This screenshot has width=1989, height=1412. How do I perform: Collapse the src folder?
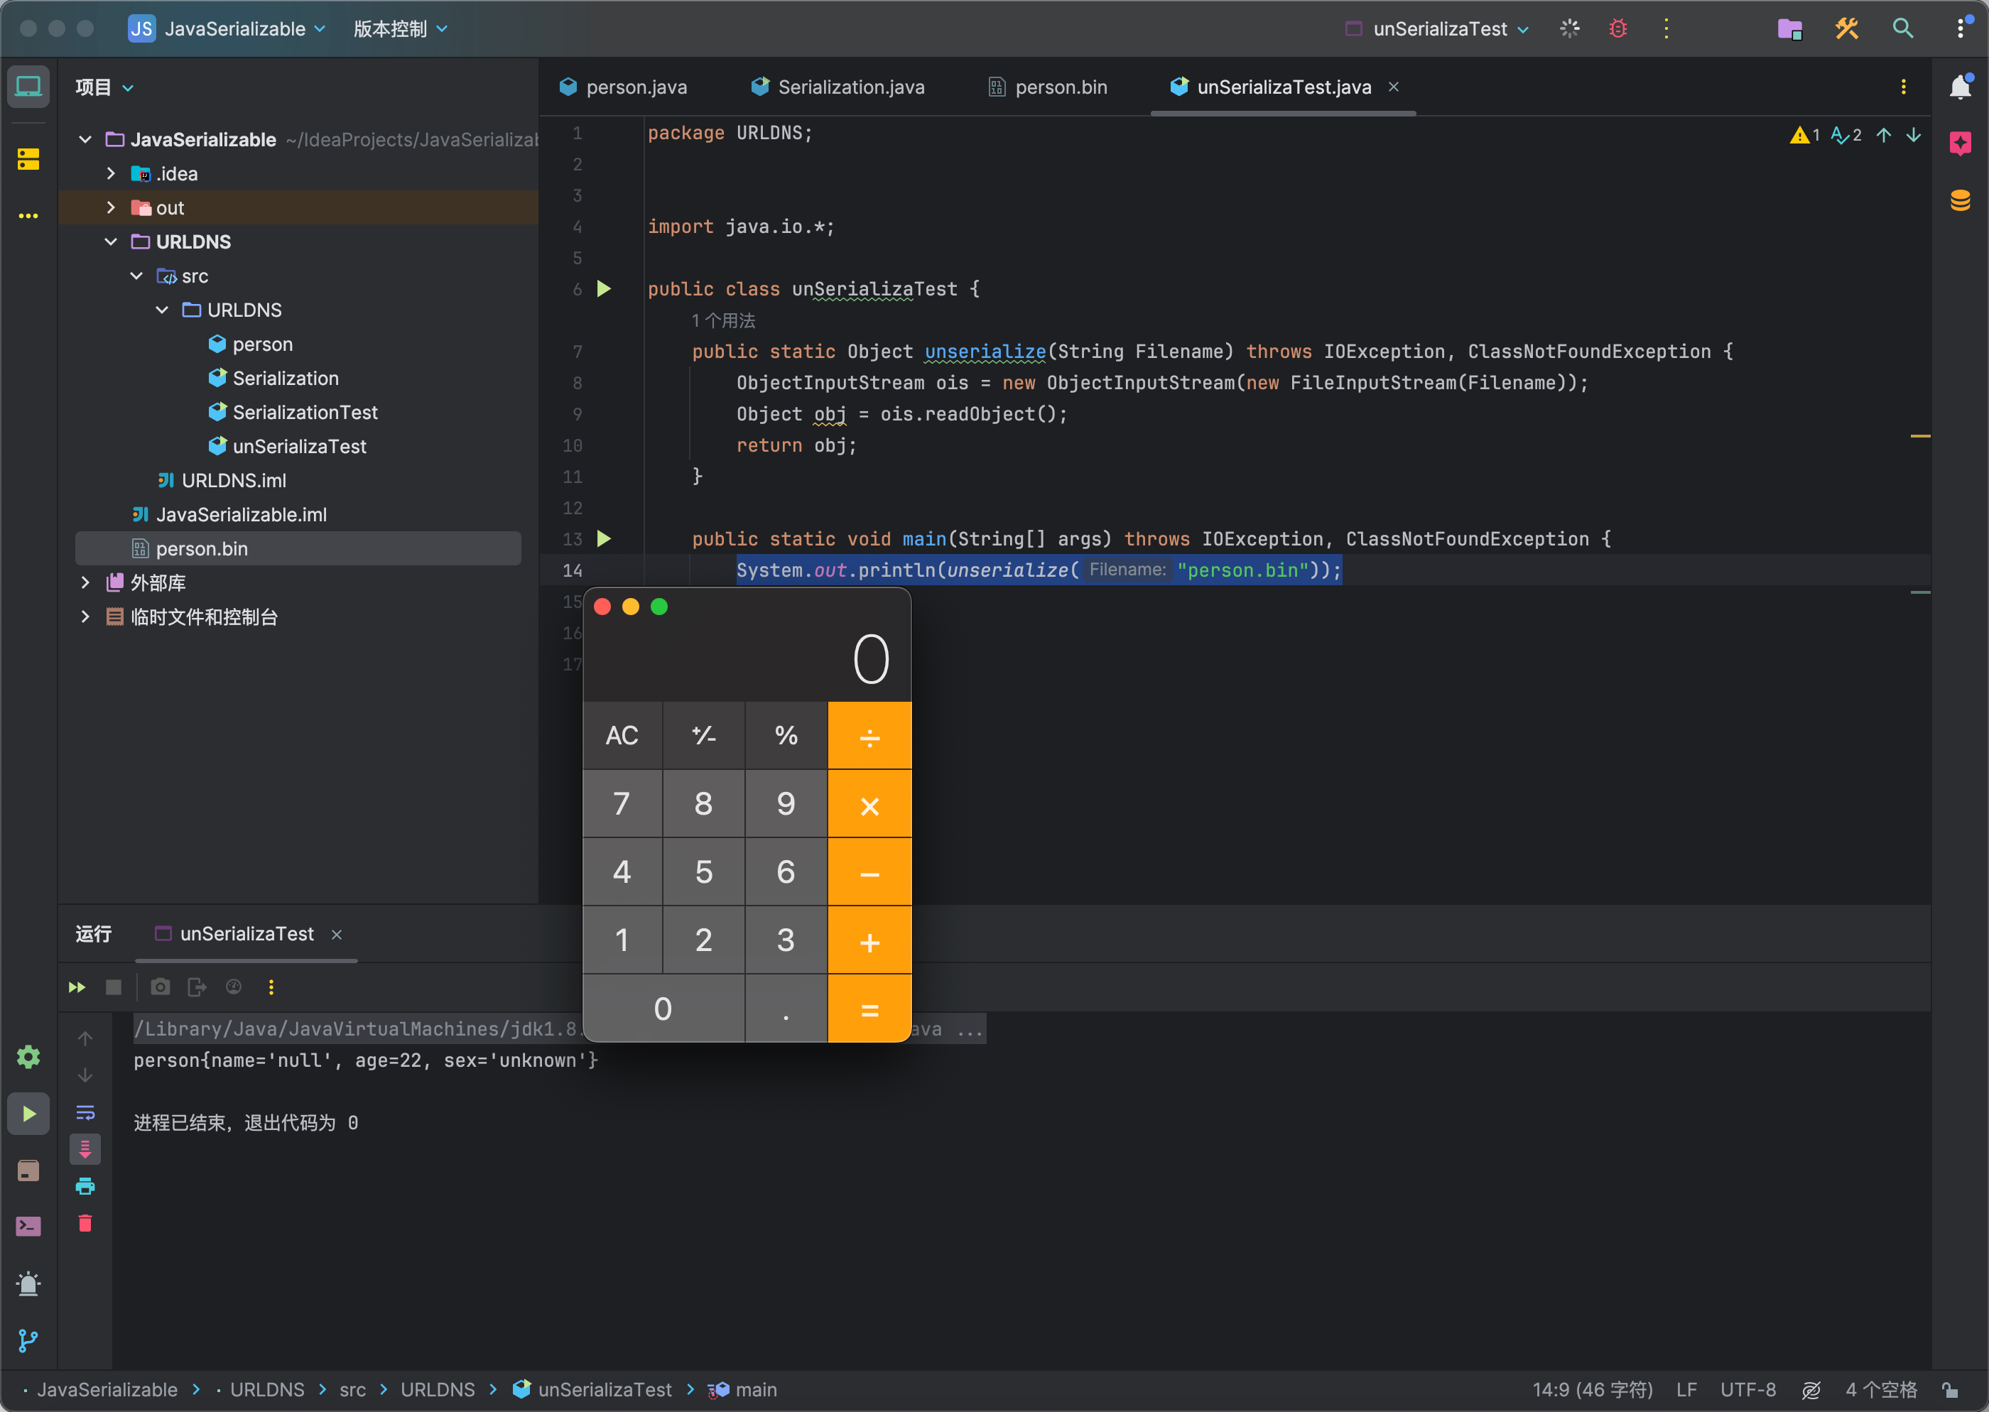(x=136, y=276)
